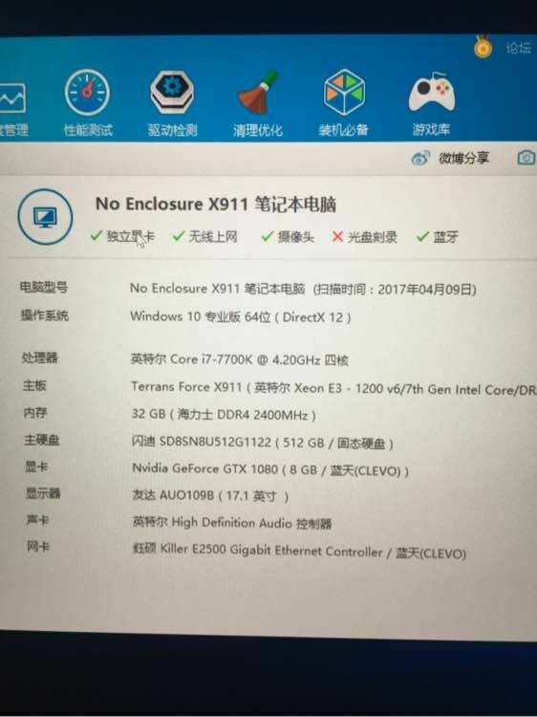Click the 主板 row label
The image size is (537, 717).
coord(34,385)
